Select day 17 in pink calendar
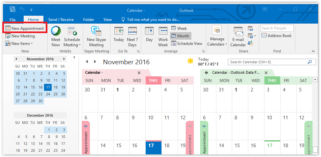The width and height of the screenshot is (321, 157). coord(154,147)
